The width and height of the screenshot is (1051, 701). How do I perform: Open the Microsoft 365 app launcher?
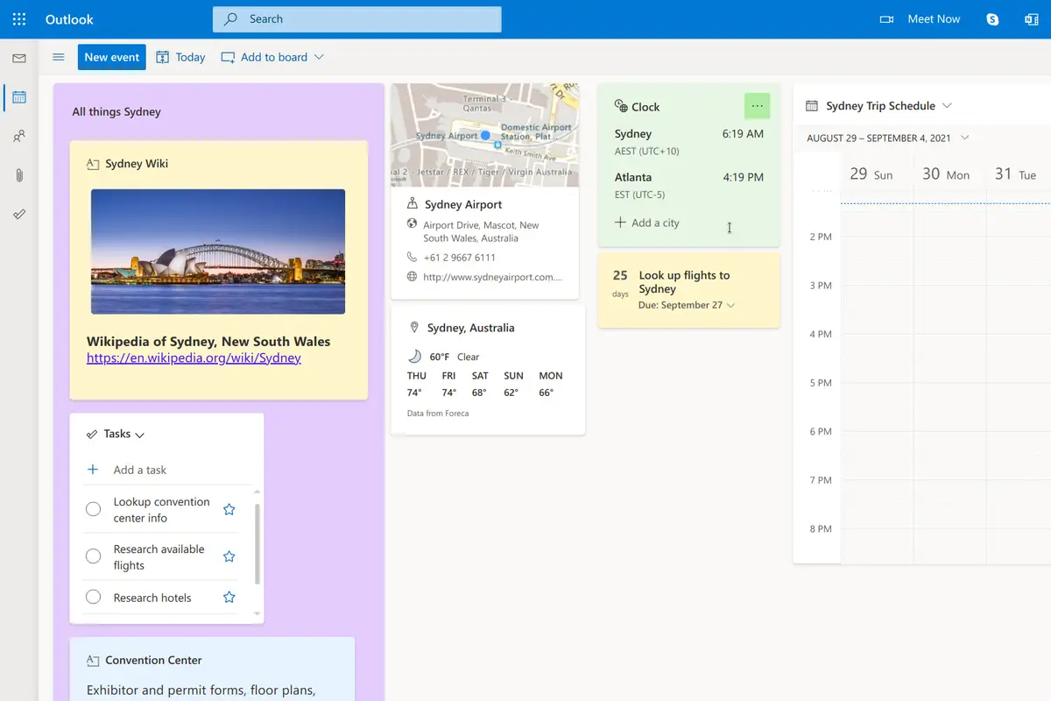pyautogui.click(x=18, y=18)
